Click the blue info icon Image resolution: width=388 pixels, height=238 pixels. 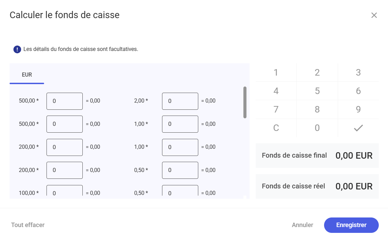17,49
